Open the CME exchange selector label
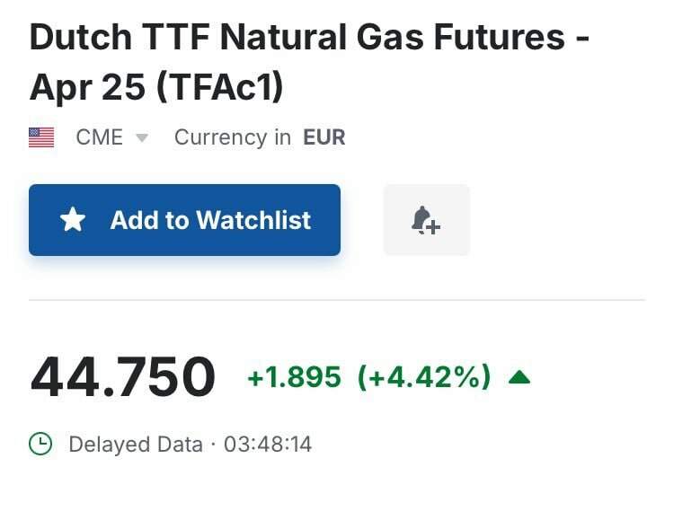The width and height of the screenshot is (674, 520). click(100, 137)
